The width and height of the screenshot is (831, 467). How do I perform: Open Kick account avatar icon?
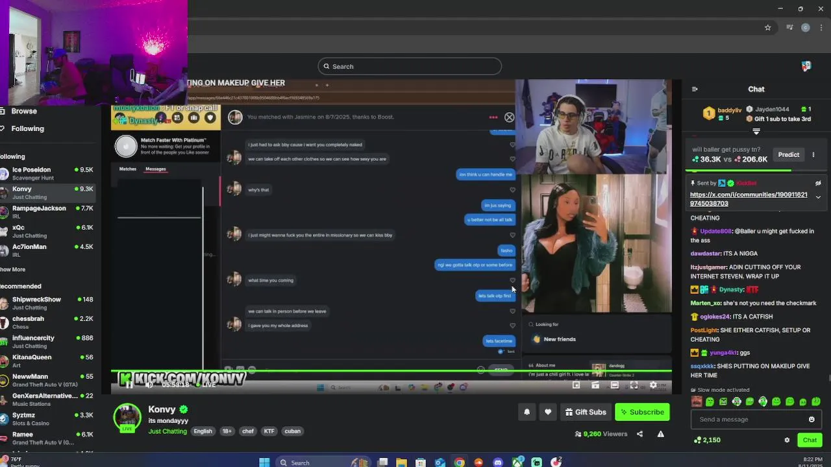click(806, 66)
